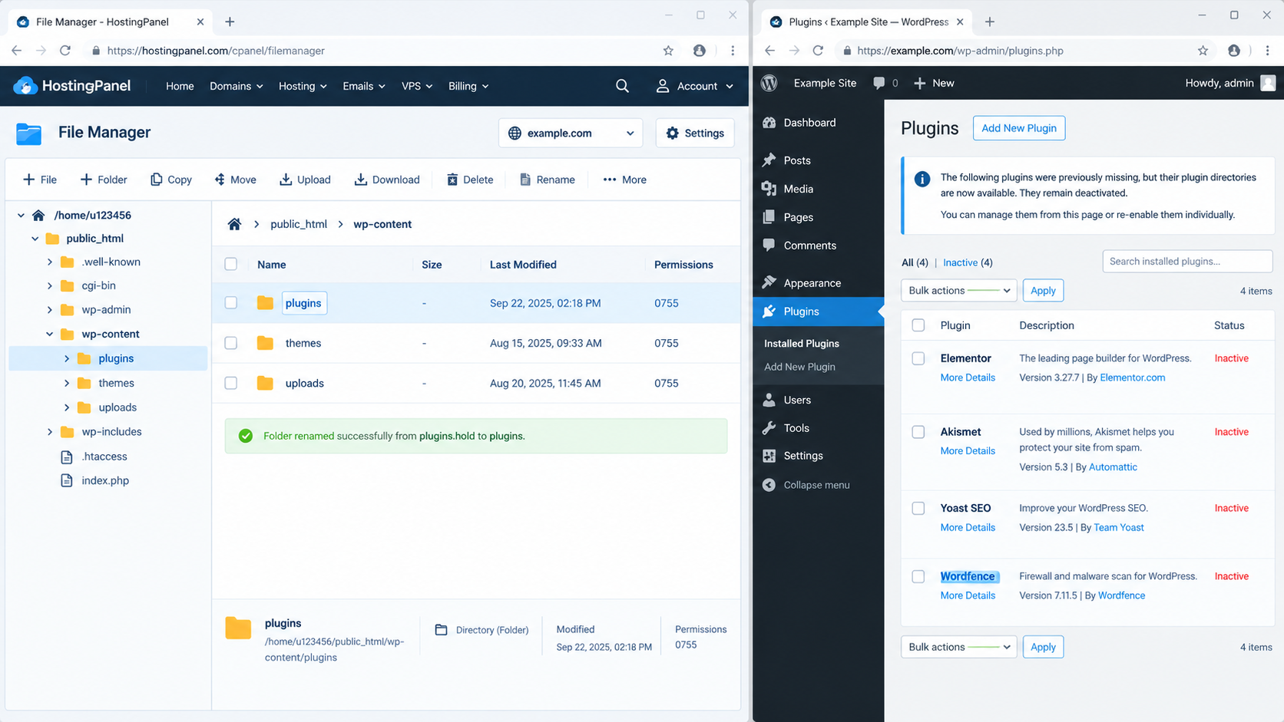This screenshot has width=1284, height=722.
Task: Click the Download toolbar icon
Action: (360, 180)
